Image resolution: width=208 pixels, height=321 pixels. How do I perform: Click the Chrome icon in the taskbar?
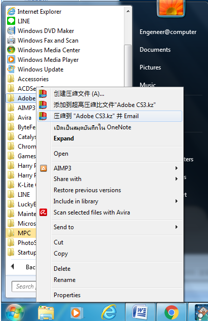click(x=172, y=312)
